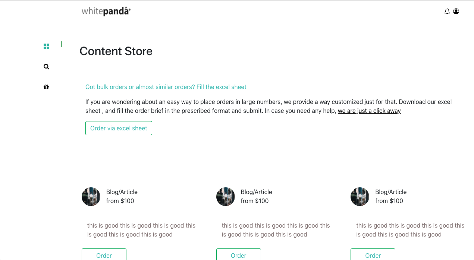Viewport: 474px width, 260px height.
Task: Click the middle Blog/Article card thumbnail
Action: 226,197
